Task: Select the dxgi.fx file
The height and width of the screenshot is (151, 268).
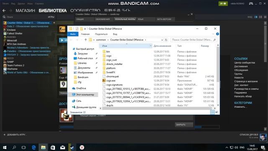Action: (110, 105)
